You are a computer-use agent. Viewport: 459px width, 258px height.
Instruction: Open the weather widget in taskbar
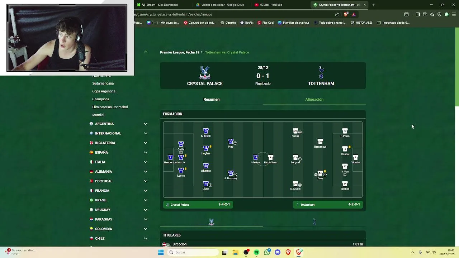(x=20, y=252)
